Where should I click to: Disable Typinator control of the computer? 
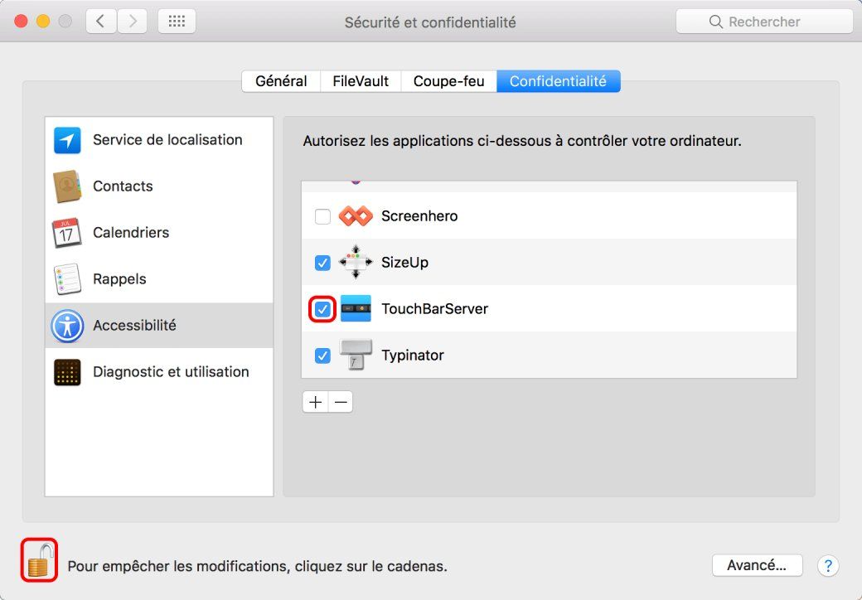(x=322, y=355)
